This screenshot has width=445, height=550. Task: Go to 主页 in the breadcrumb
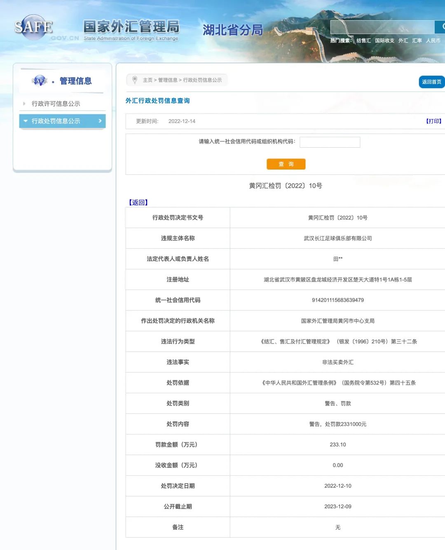tap(148, 80)
